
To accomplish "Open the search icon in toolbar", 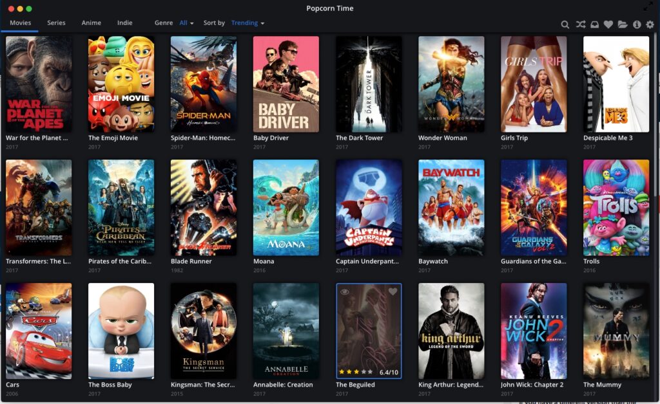I will click(565, 24).
